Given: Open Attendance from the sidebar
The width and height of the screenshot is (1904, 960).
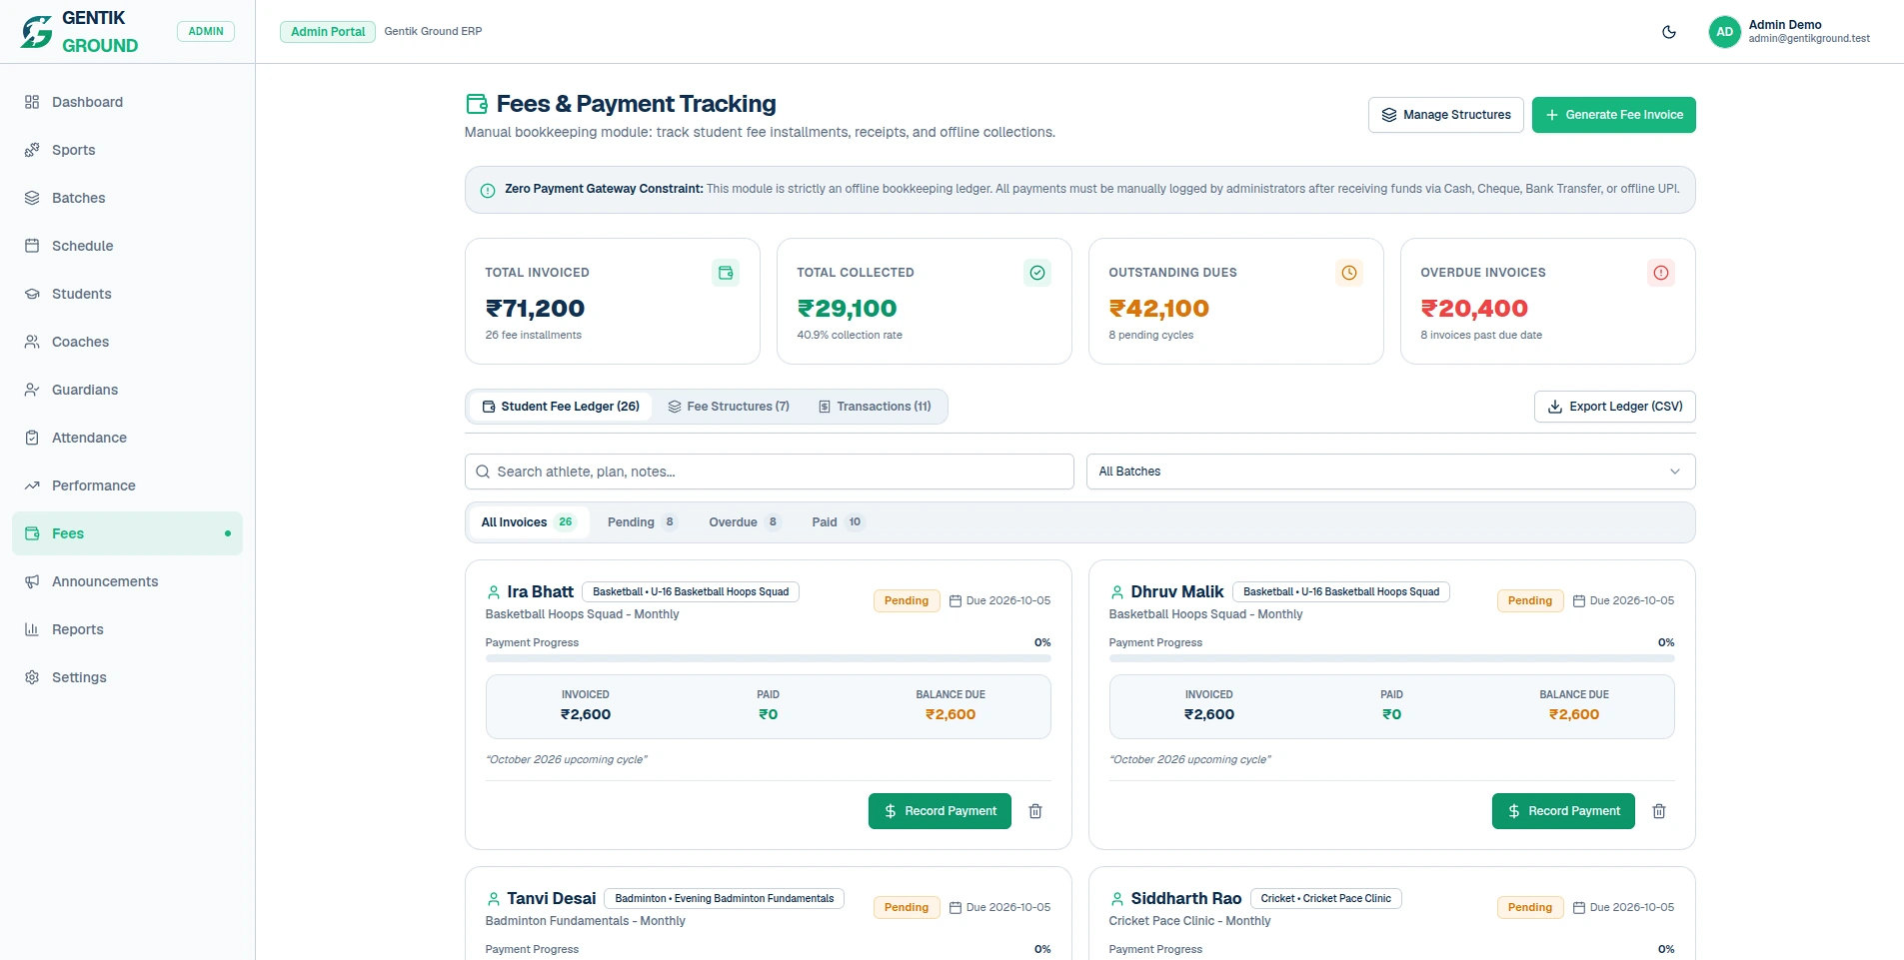Looking at the screenshot, I should (127, 438).
